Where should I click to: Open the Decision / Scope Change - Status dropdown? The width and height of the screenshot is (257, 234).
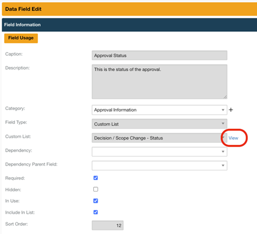(159, 138)
